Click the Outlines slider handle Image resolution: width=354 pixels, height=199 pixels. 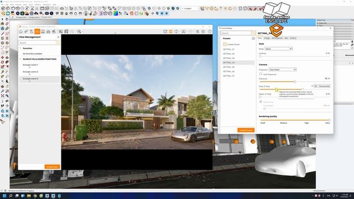[x=260, y=56]
